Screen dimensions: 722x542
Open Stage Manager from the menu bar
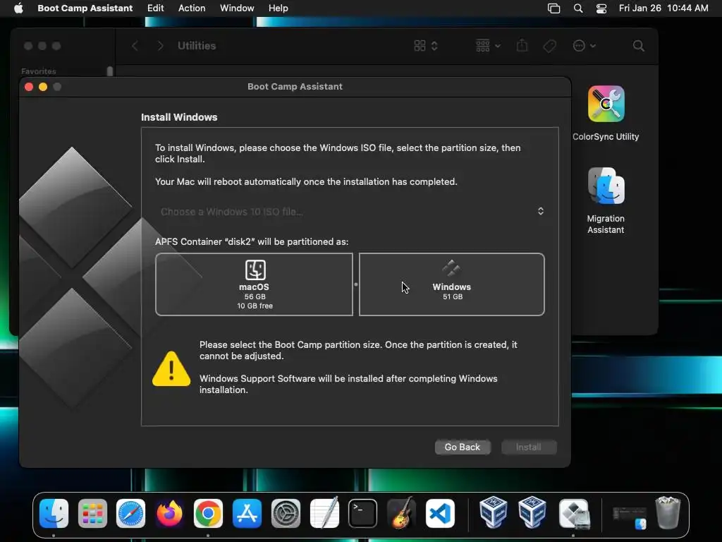point(553,8)
